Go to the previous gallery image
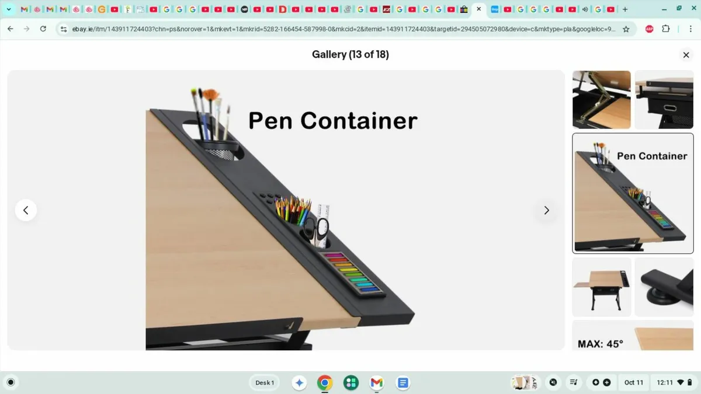Screen dimensions: 701x394 click(x=26, y=210)
